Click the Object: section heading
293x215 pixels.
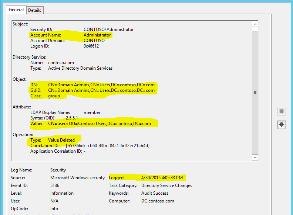[20, 79]
